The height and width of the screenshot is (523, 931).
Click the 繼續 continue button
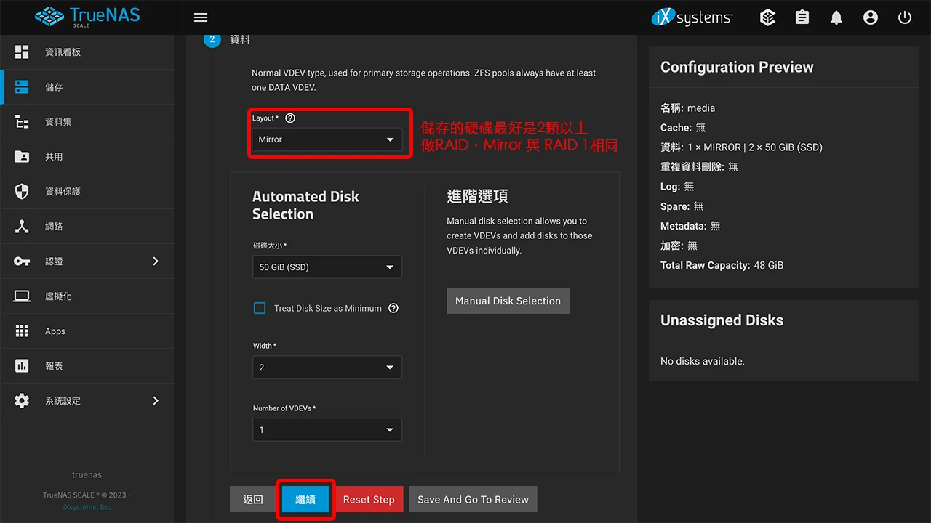305,499
